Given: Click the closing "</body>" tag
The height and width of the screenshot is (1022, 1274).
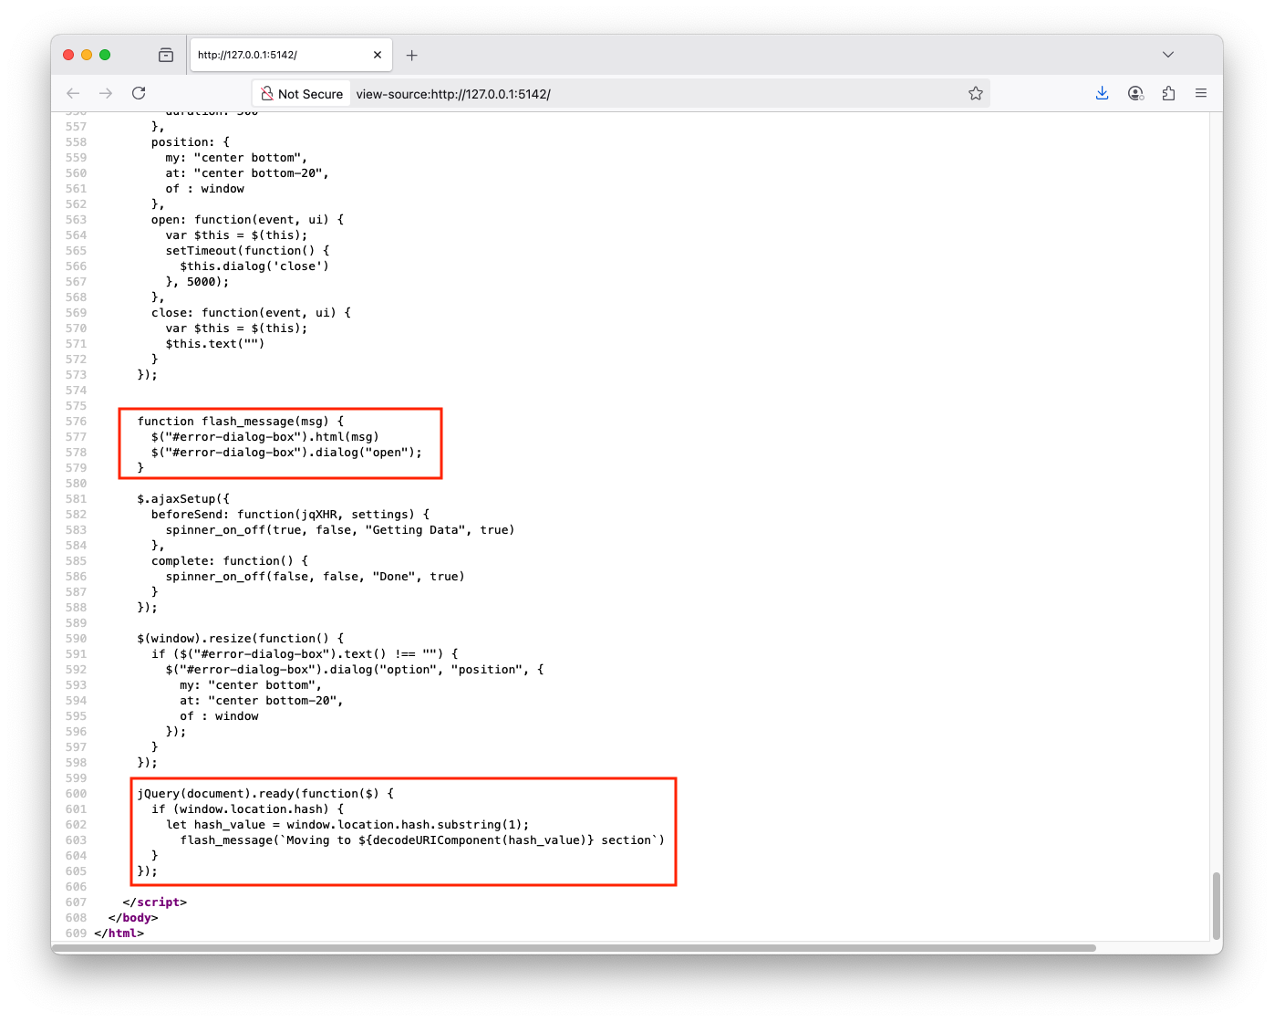Looking at the screenshot, I should pyautogui.click(x=133, y=918).
